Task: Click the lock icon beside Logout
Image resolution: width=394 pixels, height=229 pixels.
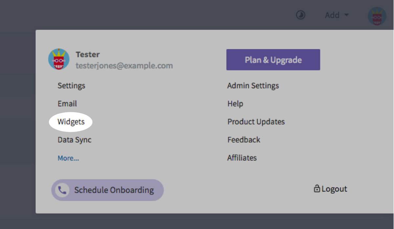Action: 317,189
